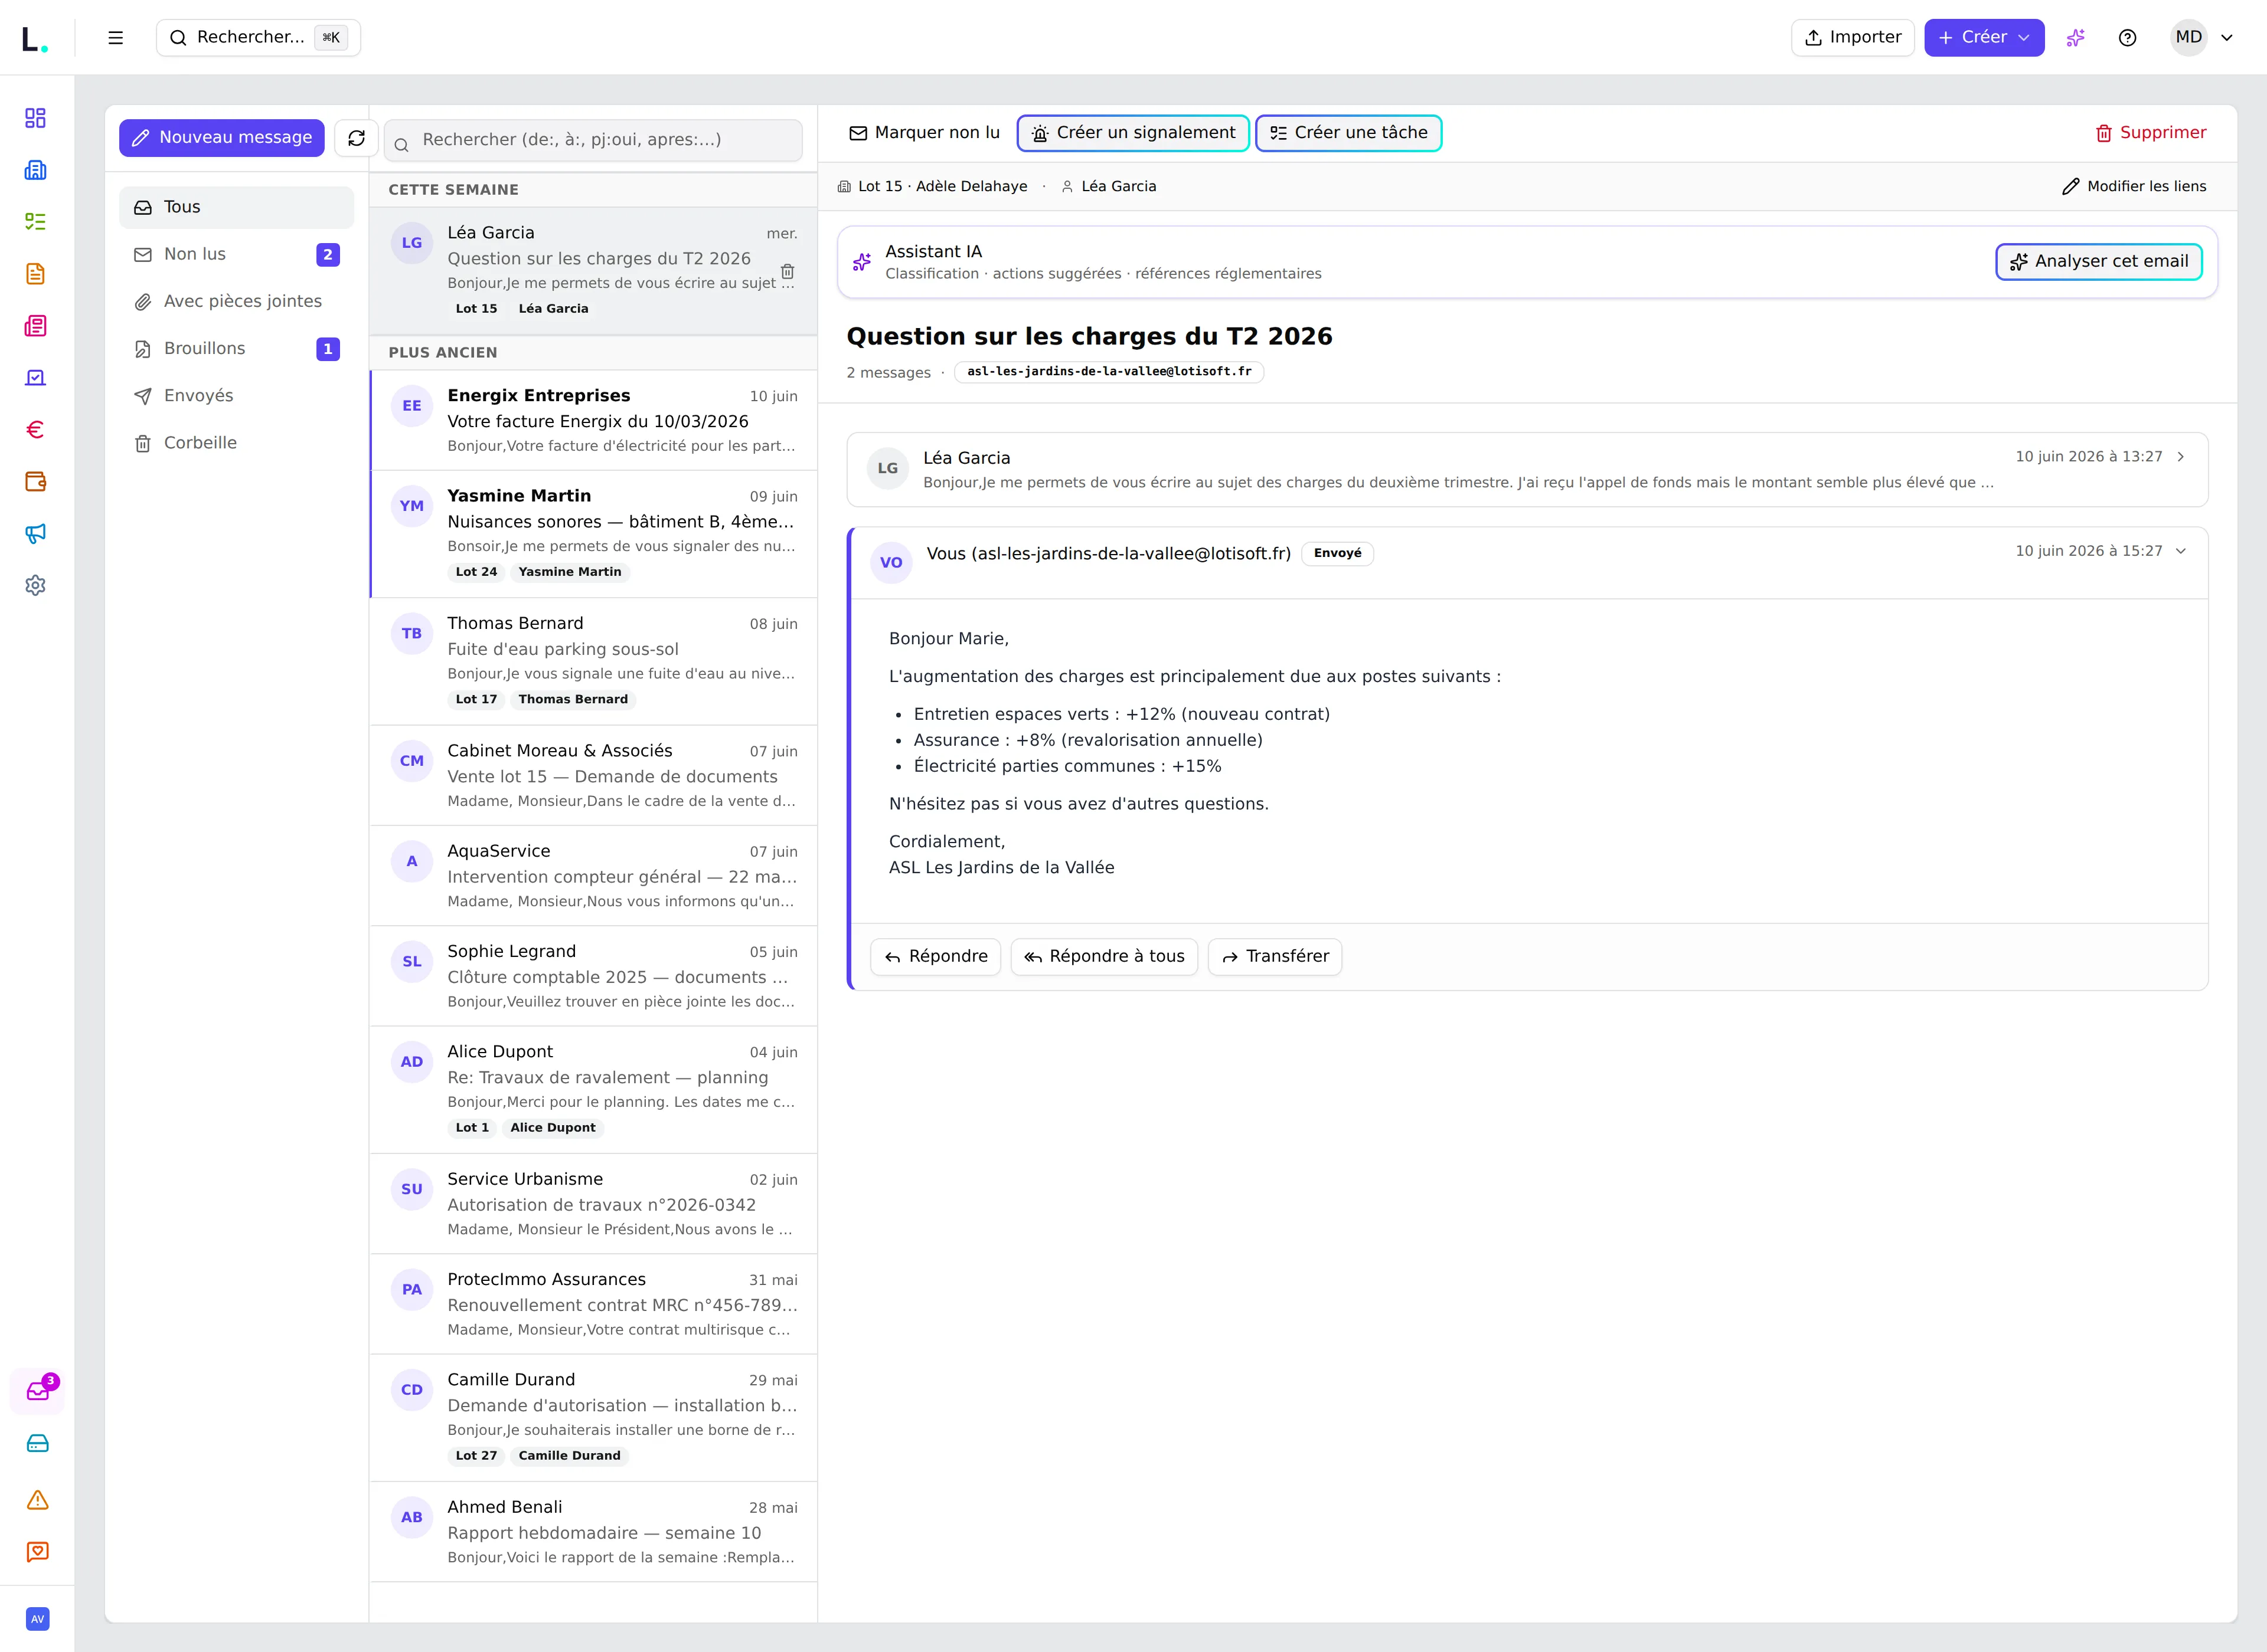
Task: Toggle the hamburger menu icon
Action: click(x=116, y=38)
